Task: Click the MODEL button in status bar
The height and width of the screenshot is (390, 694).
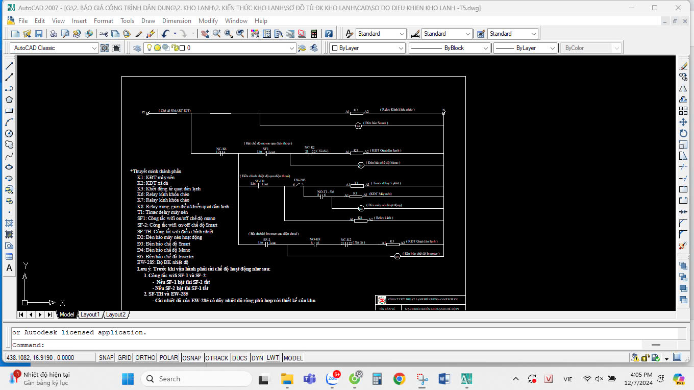Action: 293,358
